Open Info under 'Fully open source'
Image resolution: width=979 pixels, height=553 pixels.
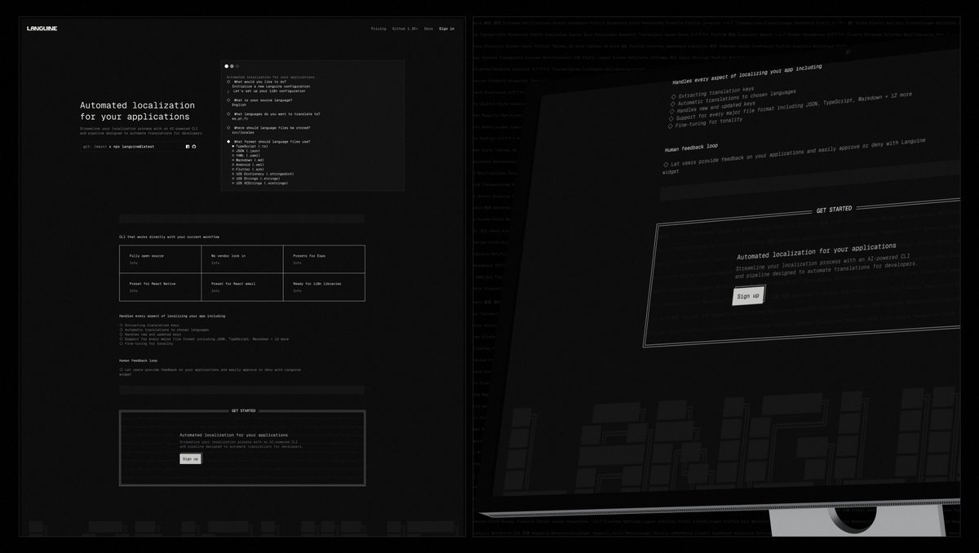pos(133,263)
